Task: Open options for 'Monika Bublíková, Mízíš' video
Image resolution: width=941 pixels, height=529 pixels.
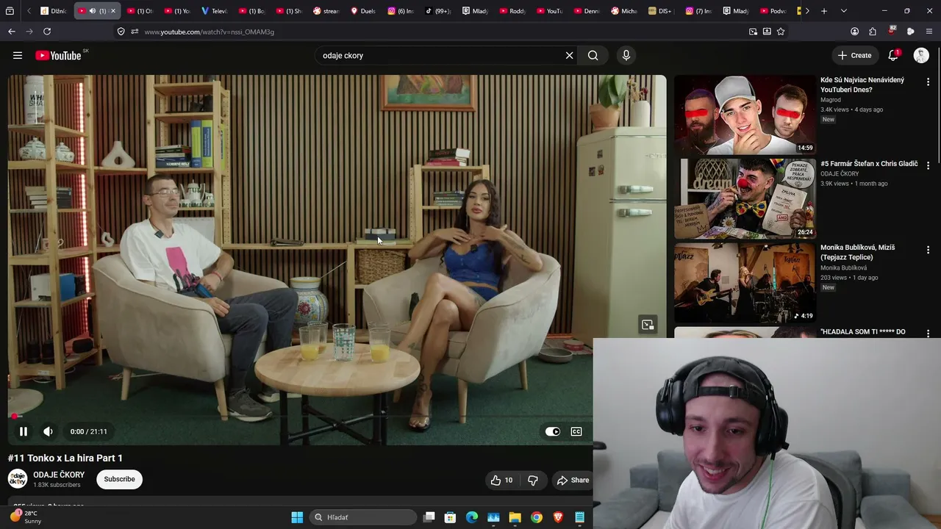Action: [x=928, y=250]
